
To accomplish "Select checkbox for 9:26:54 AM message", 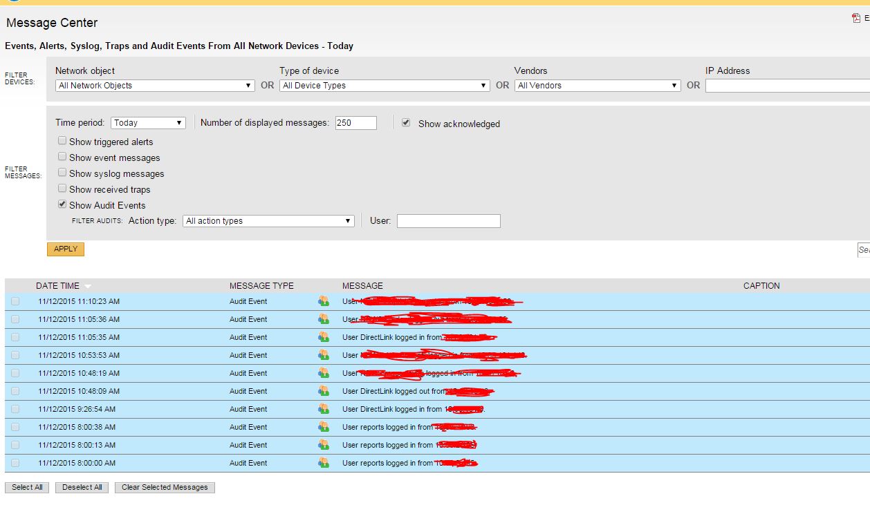I will pos(15,409).
